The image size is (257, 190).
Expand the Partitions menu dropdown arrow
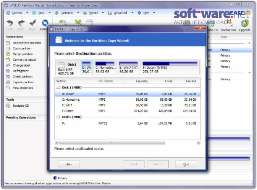78,13
